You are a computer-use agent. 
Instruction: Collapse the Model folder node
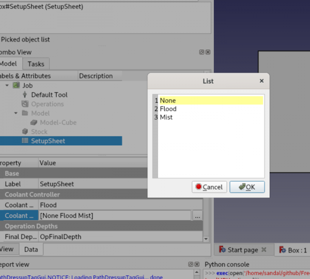coord(16,113)
